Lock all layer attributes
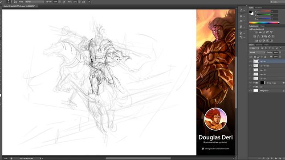Image resolution: width=285 pixels, height=160 pixels. (x=265, y=57)
